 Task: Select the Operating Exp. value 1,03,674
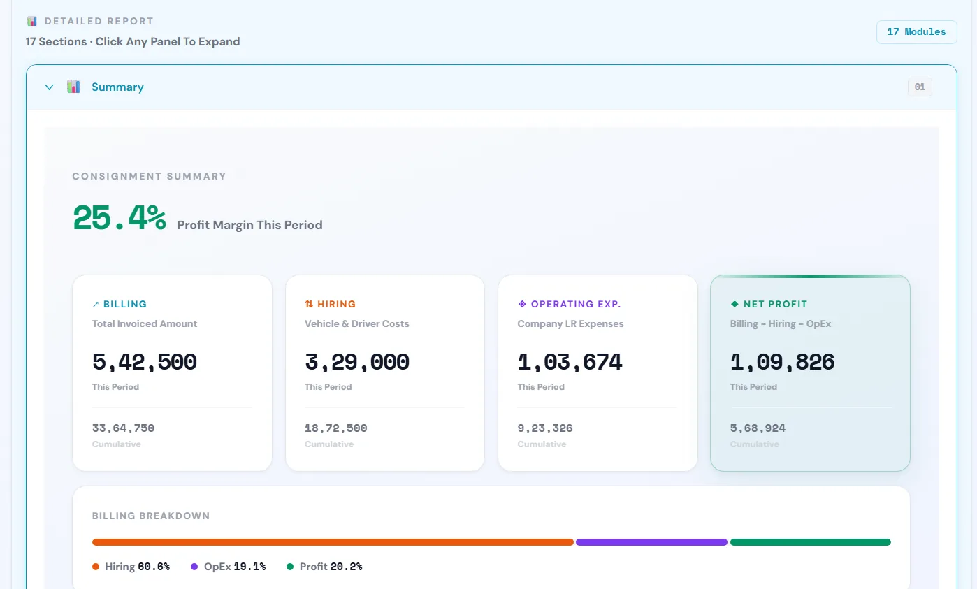pos(570,362)
